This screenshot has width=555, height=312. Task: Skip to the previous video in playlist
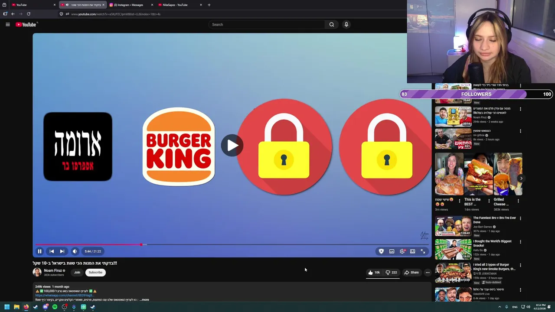[52, 251]
